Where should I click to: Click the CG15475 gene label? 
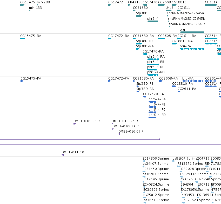tap(28, 2)
